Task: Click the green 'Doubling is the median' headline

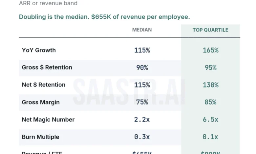Action: point(104,17)
